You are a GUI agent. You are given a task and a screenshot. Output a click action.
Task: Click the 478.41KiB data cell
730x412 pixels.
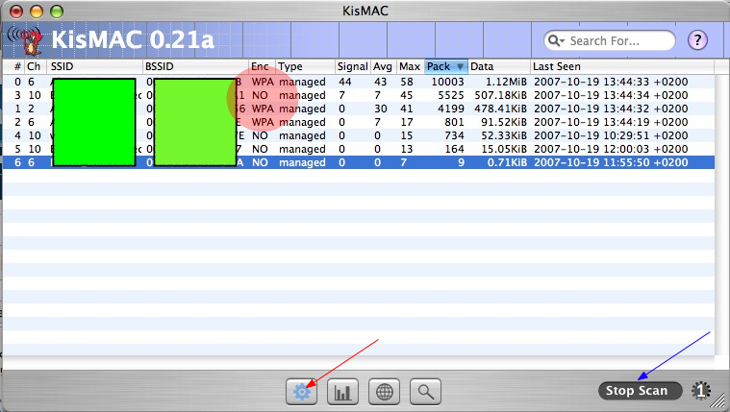(500, 109)
